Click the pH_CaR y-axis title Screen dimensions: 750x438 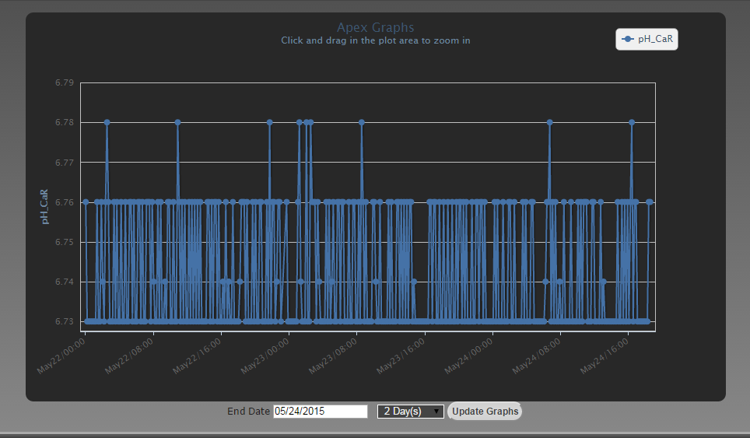44,207
